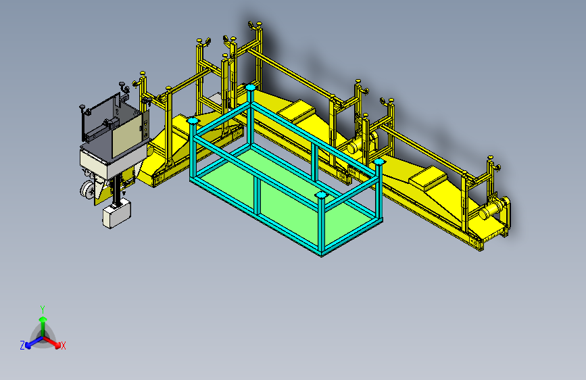The image size is (586, 380).
Task: Pick the raised yellow pad on the right ramp
Action: (427, 179)
